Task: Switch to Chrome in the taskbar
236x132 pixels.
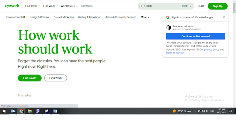Action: click(21, 111)
